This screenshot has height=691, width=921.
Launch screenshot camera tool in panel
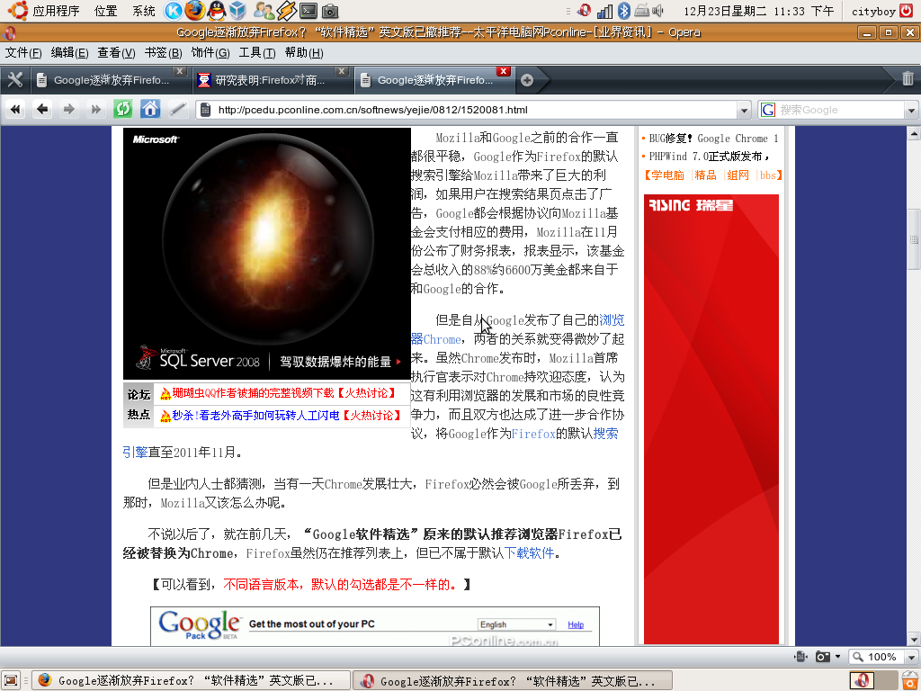click(330, 11)
